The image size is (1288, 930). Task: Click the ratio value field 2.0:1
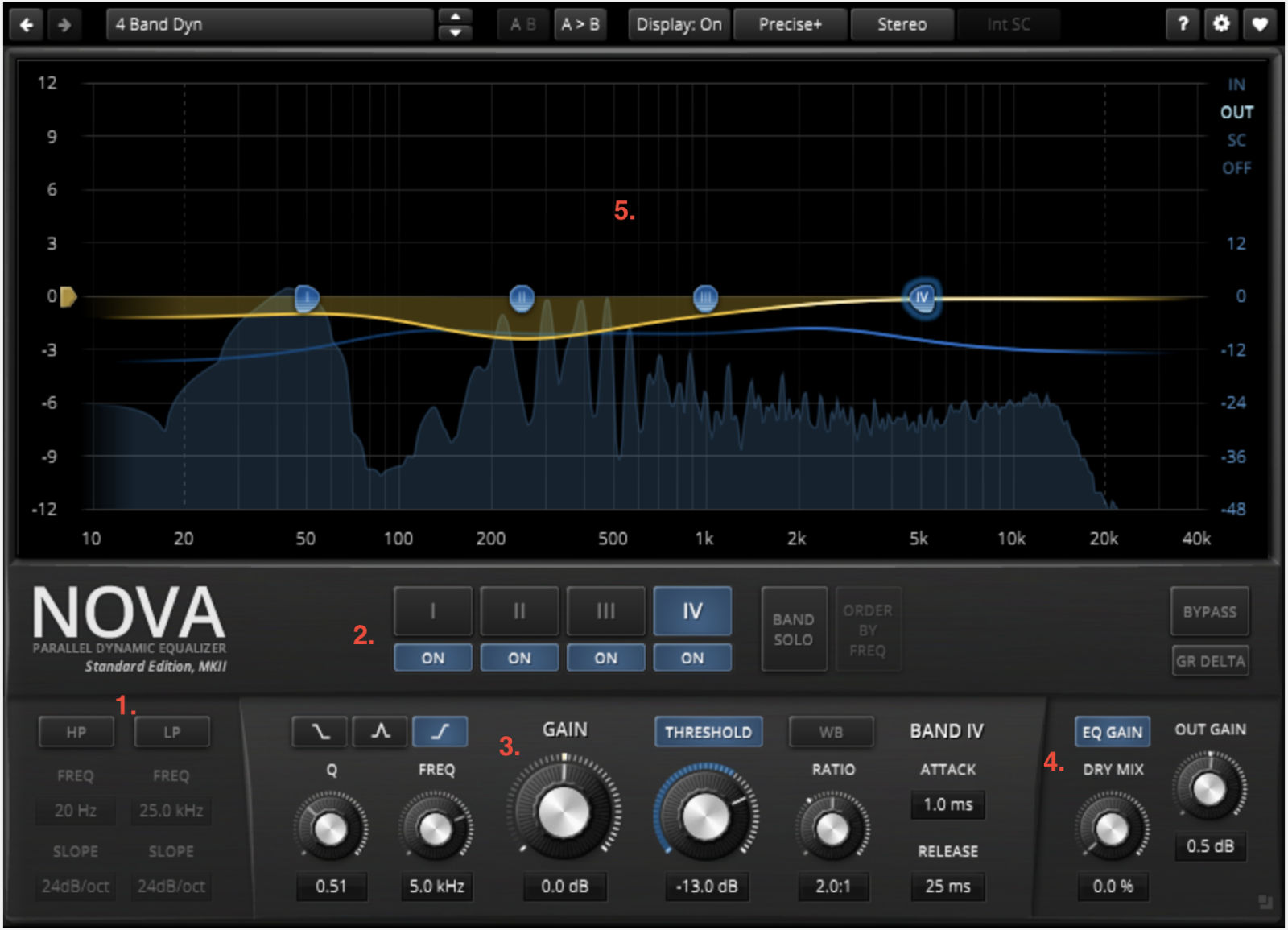point(833,887)
